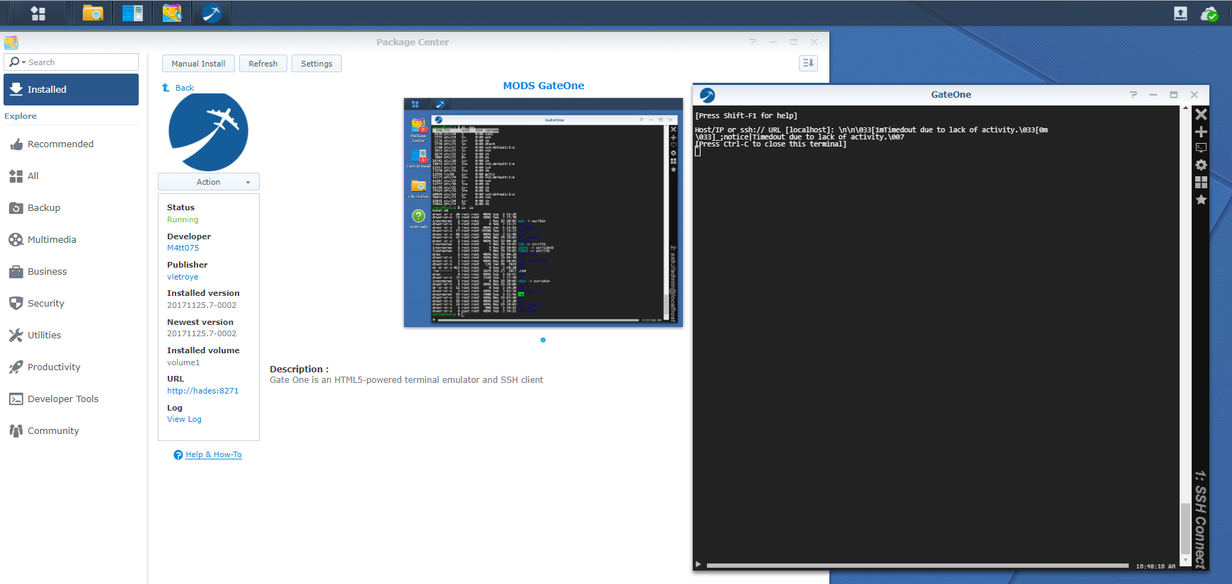Open the cloud status icon in the top bar

[x=1209, y=13]
